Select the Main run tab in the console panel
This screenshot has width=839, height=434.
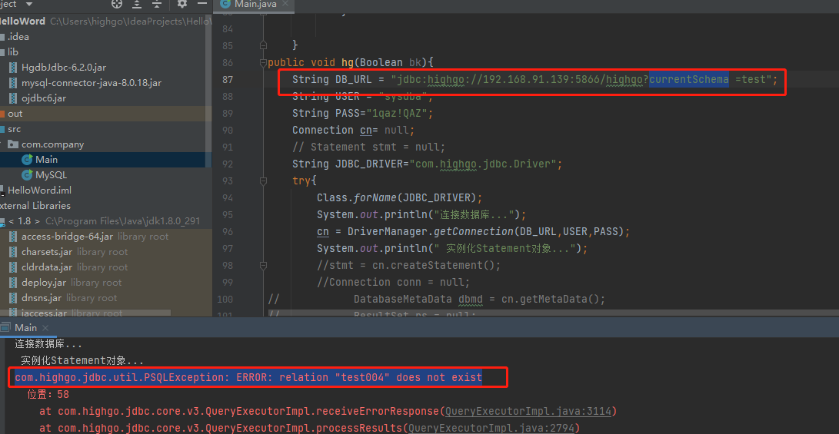pyautogui.click(x=25, y=328)
